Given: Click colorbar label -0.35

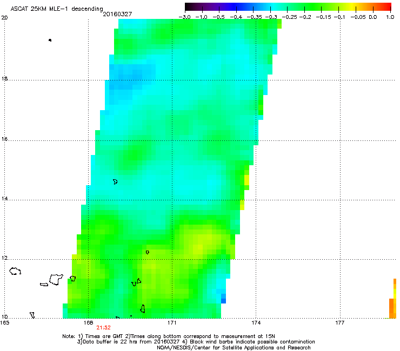Looking at the screenshot, I should (x=255, y=17).
